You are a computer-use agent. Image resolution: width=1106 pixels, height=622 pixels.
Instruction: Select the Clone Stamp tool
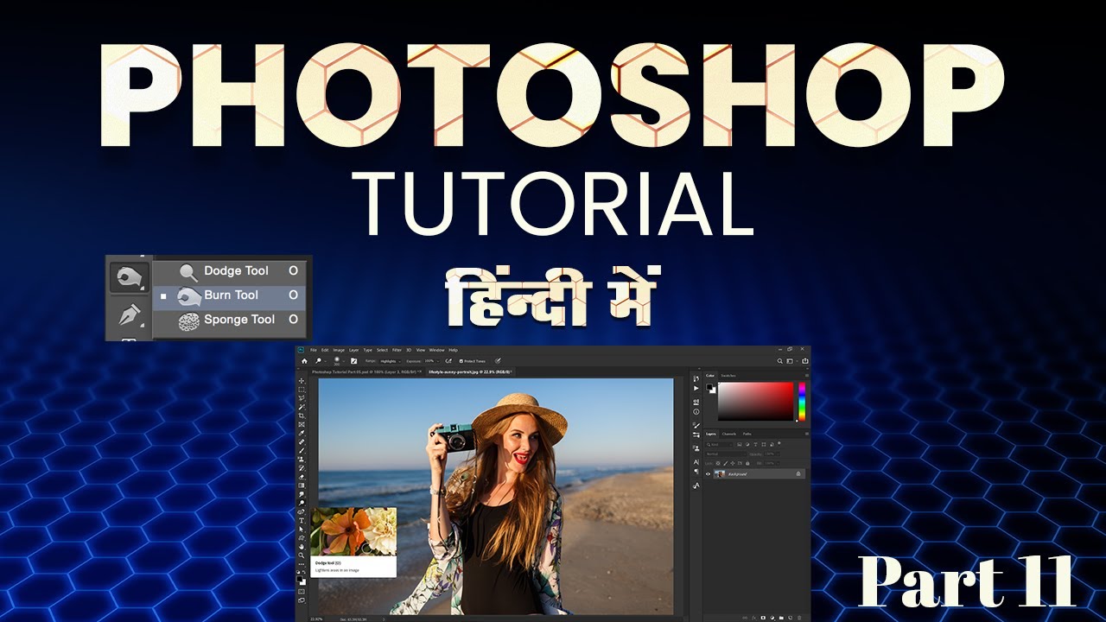click(302, 459)
